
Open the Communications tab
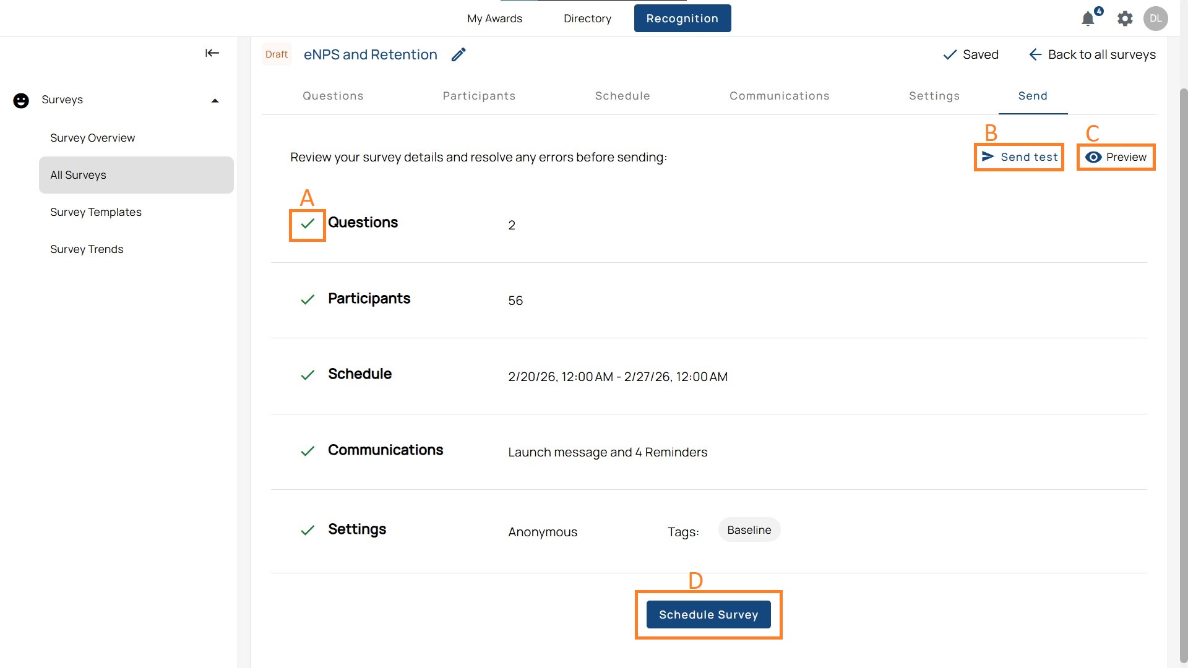click(x=779, y=96)
